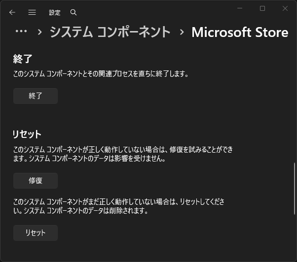Click the vertical scrollbar thumb

click(295, 189)
